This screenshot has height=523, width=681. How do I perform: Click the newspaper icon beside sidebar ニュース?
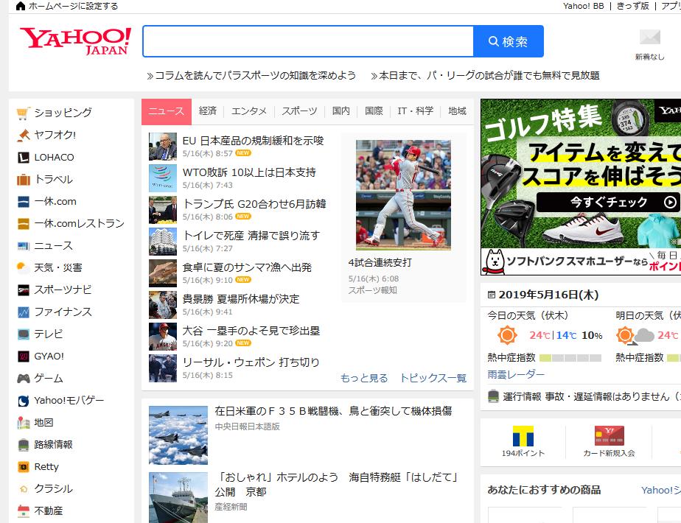pyautogui.click(x=24, y=245)
